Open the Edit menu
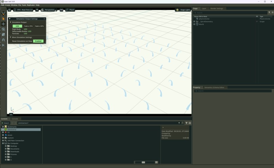 (3, 5)
